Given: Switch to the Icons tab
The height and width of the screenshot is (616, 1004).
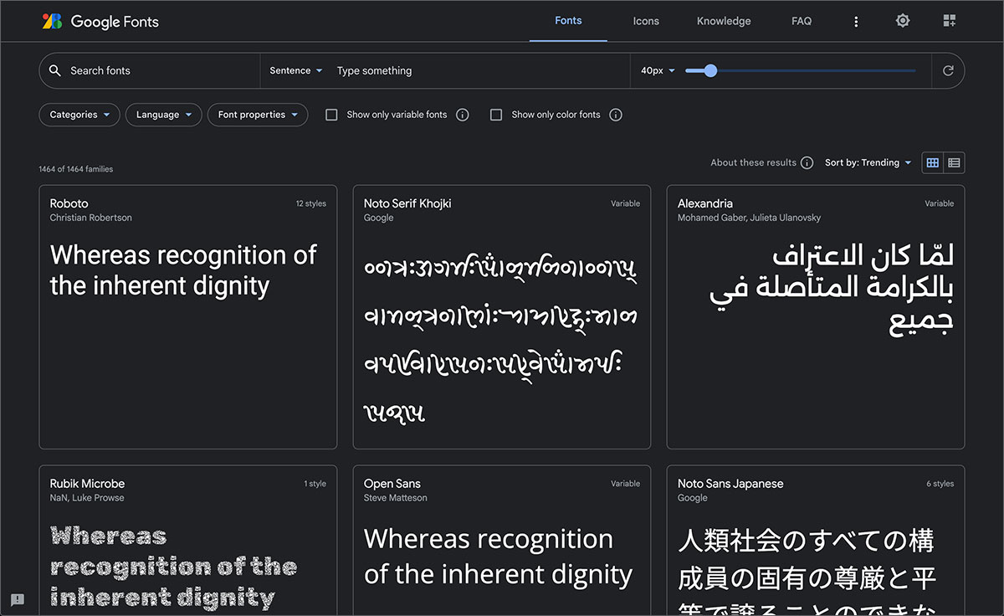Looking at the screenshot, I should pyautogui.click(x=646, y=21).
